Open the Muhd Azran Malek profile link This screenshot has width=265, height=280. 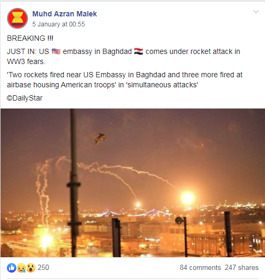coord(65,14)
